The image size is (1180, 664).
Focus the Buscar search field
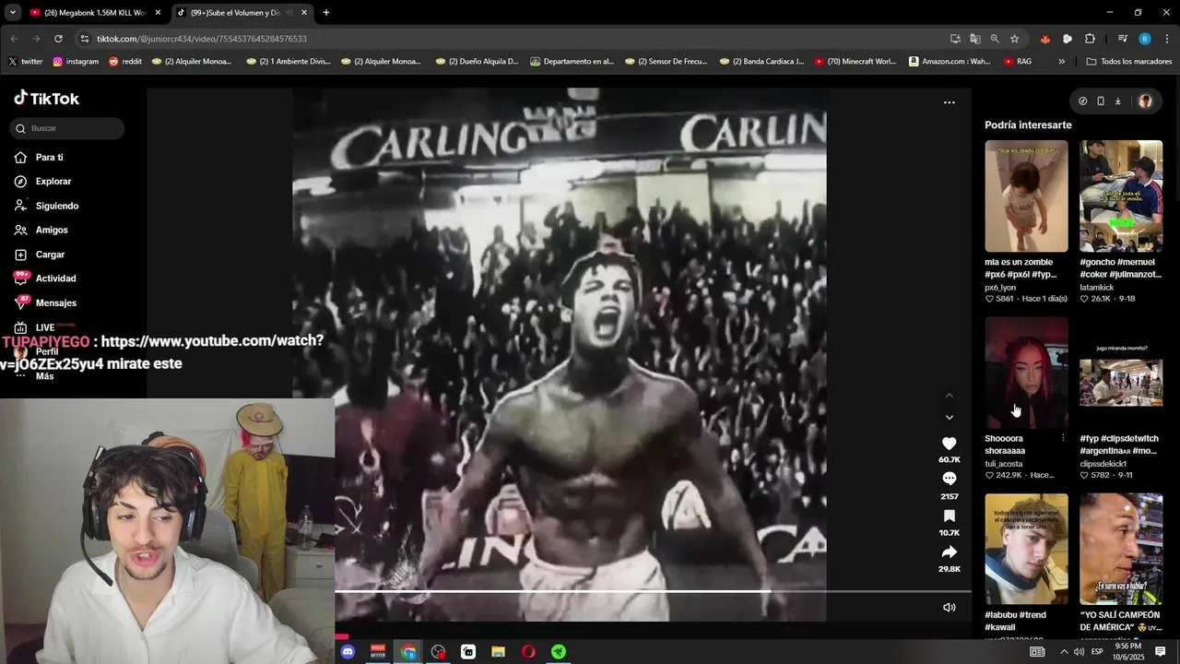pos(67,128)
